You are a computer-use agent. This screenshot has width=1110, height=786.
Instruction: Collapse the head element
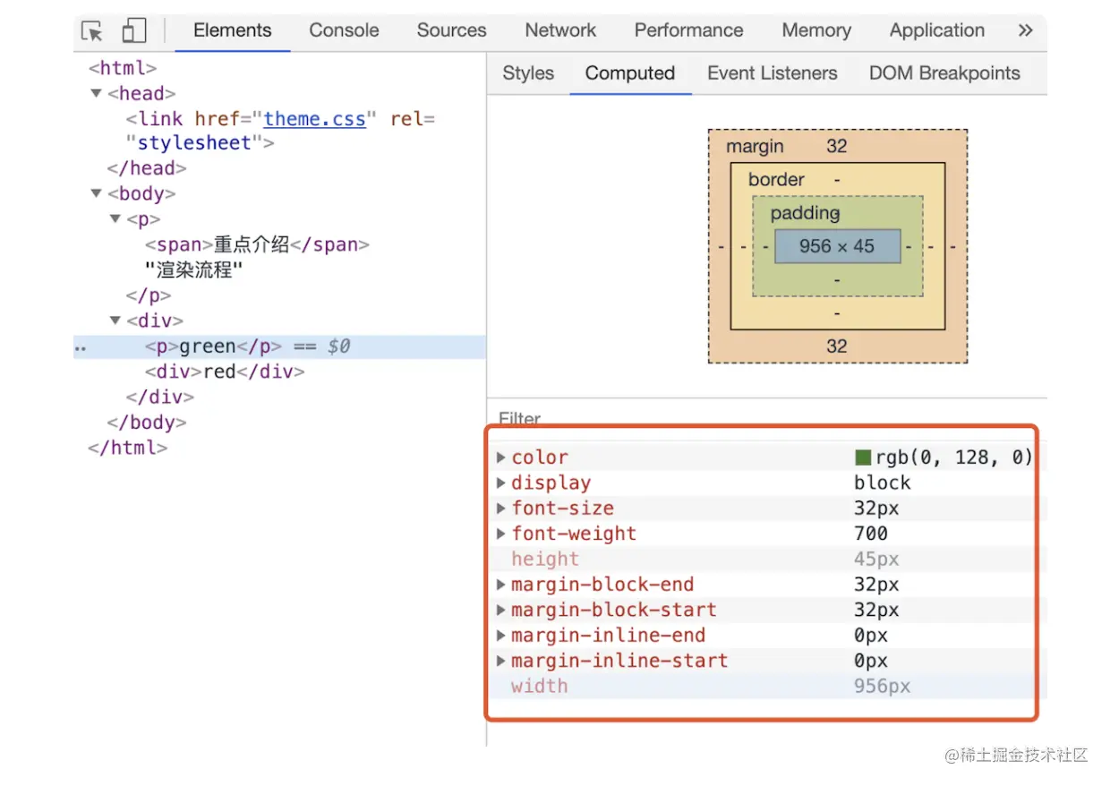[97, 93]
